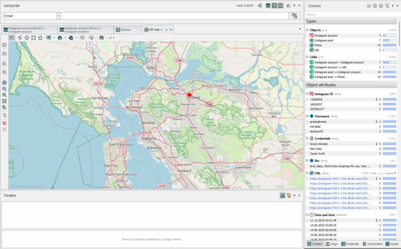Viewport: 401px width, 249px height.
Task: Switch to the Origin bottom tab
Action: click(332, 244)
